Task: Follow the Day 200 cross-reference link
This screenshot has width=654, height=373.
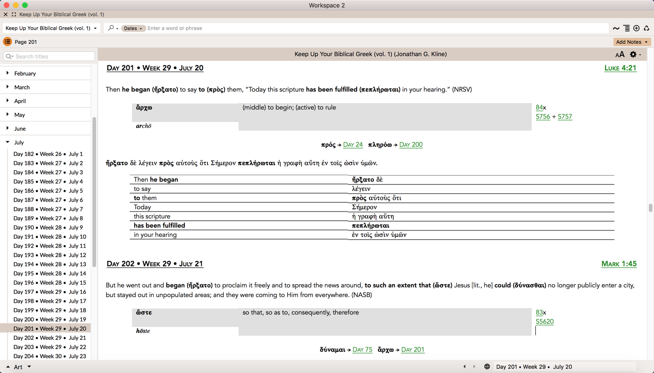Action: tap(410, 145)
